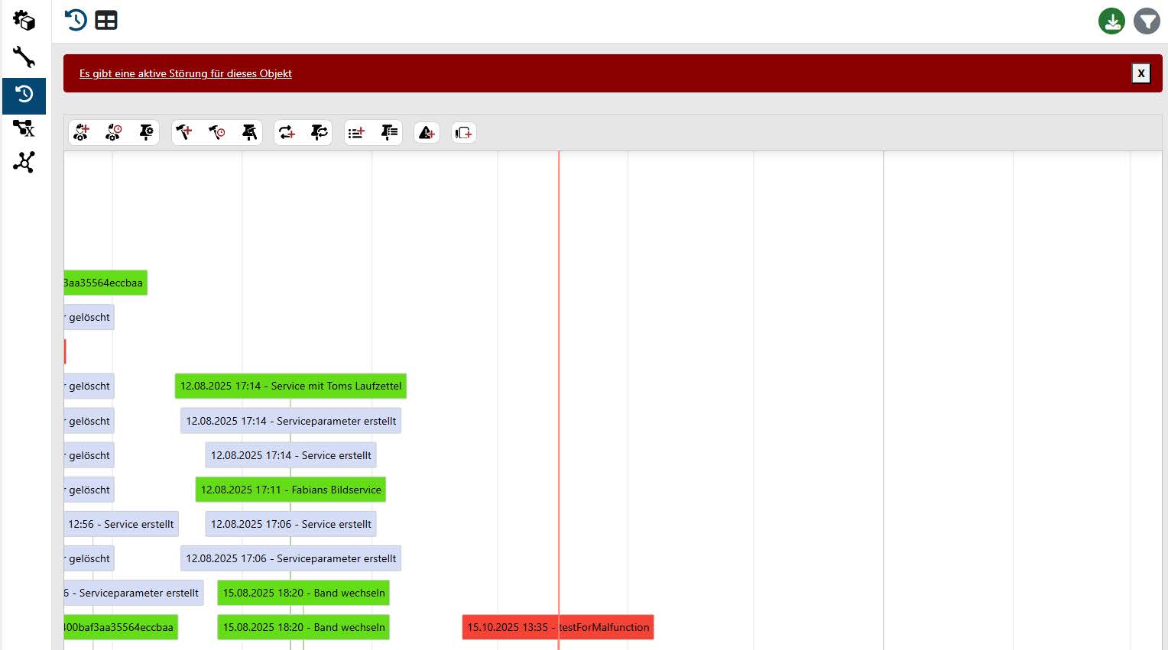
Task: Open the network graph sidebar section
Action: pos(24,162)
